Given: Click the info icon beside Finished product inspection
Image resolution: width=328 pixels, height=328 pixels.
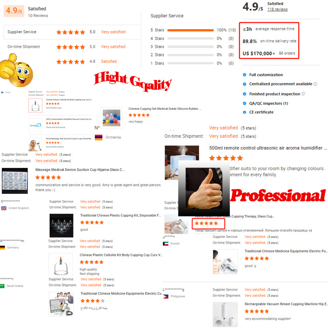Looking at the screenshot, I should [x=304, y=94].
